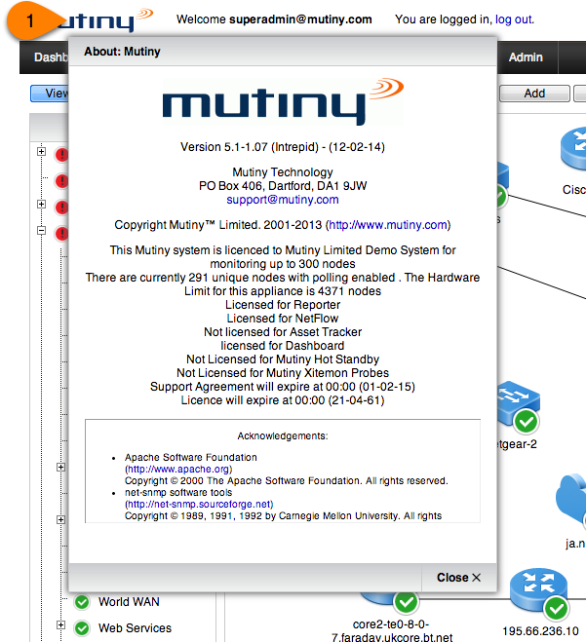
Task: Click the Apache Software Foundation acknowledgement entry
Action: point(191,457)
